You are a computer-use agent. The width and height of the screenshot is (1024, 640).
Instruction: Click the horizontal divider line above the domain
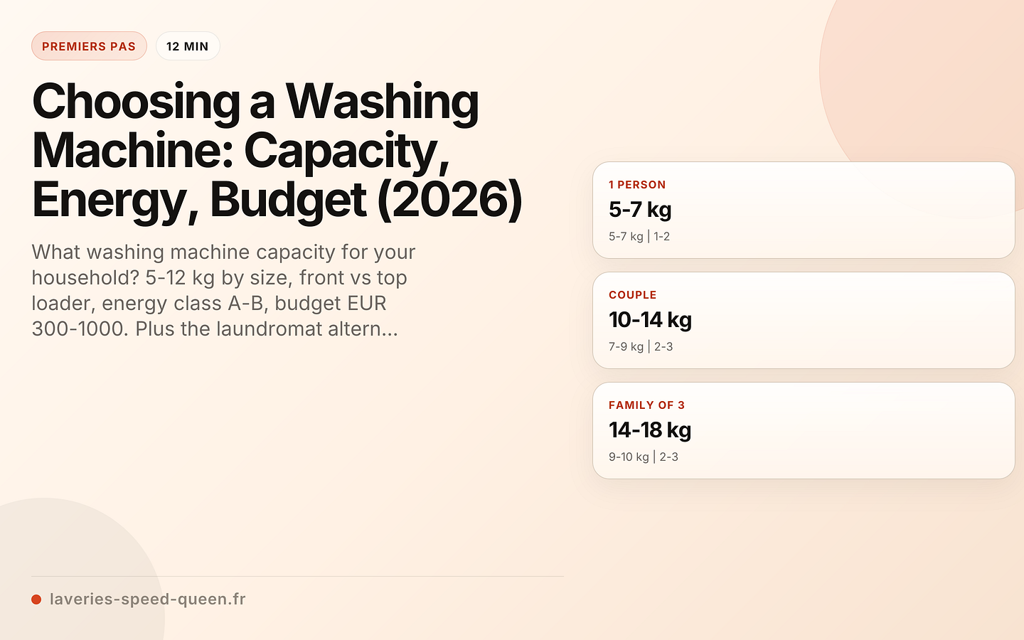pyautogui.click(x=297, y=576)
